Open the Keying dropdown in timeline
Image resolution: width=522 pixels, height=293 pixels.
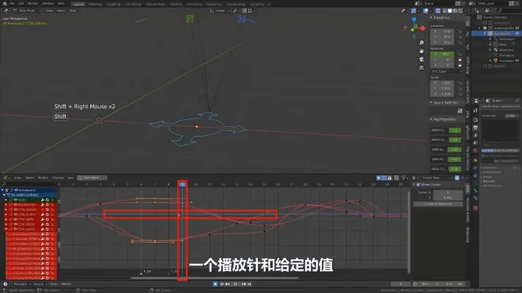(40, 284)
